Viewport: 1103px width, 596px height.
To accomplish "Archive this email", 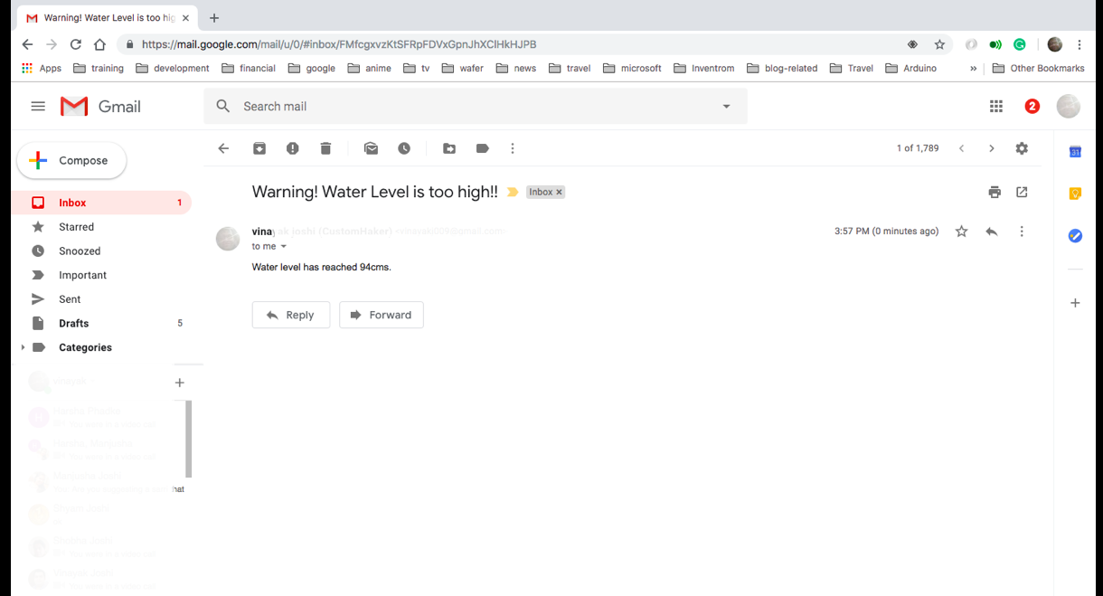I will coord(259,148).
